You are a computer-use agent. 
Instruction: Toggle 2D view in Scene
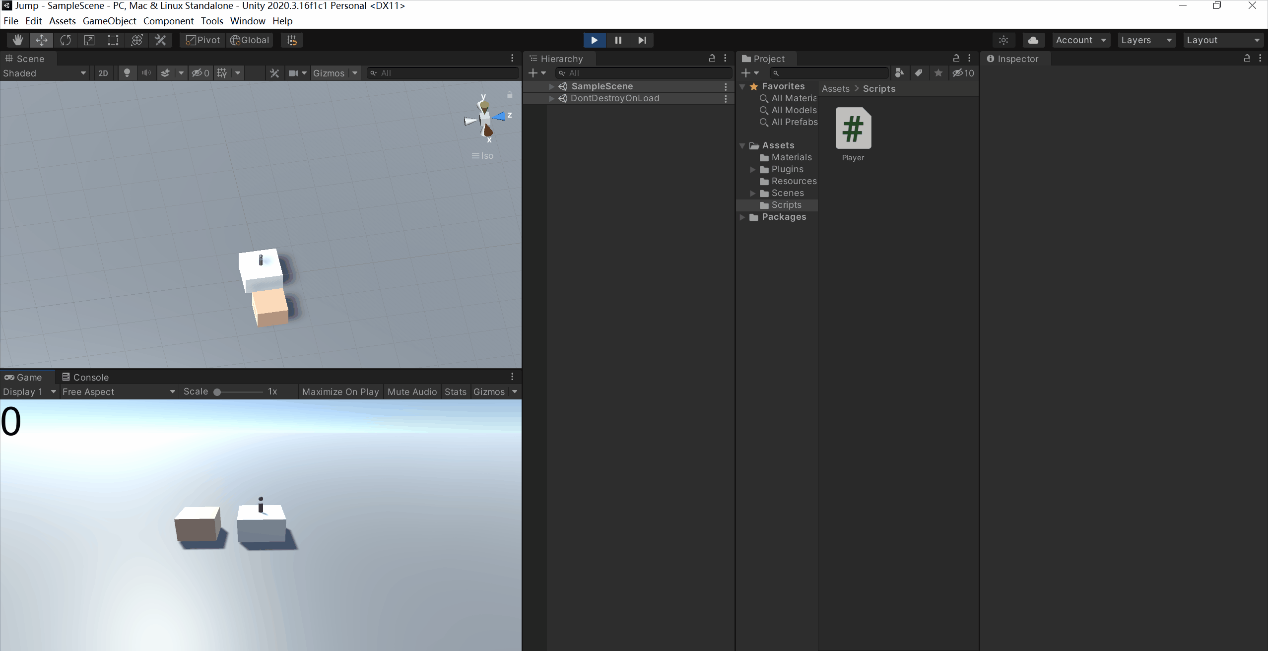pos(103,73)
